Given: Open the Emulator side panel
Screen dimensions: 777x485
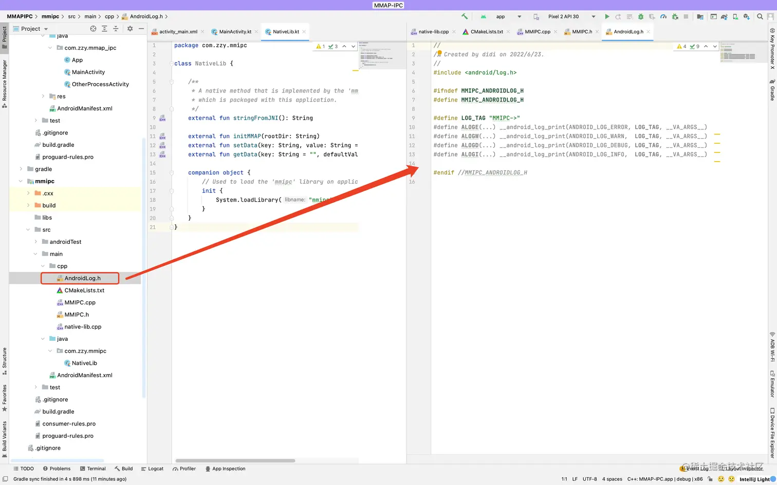Looking at the screenshot, I should point(772,384).
